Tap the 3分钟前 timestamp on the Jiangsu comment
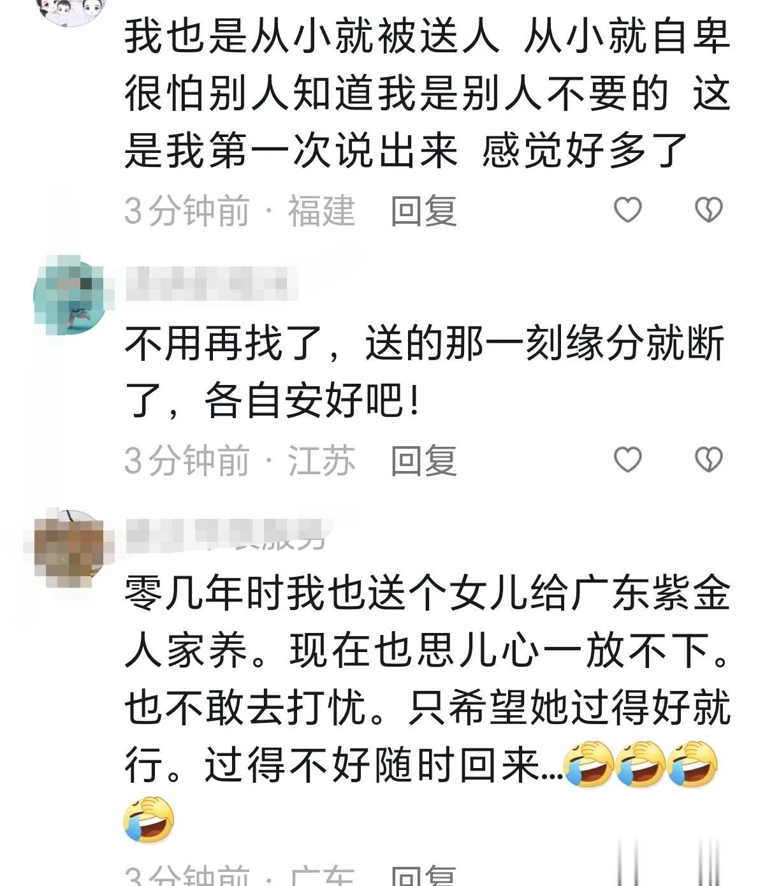This screenshot has height=886, width=765. point(186,460)
